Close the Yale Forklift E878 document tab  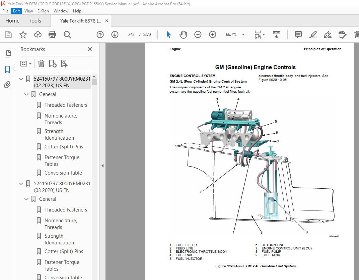pyautogui.click(x=106, y=21)
